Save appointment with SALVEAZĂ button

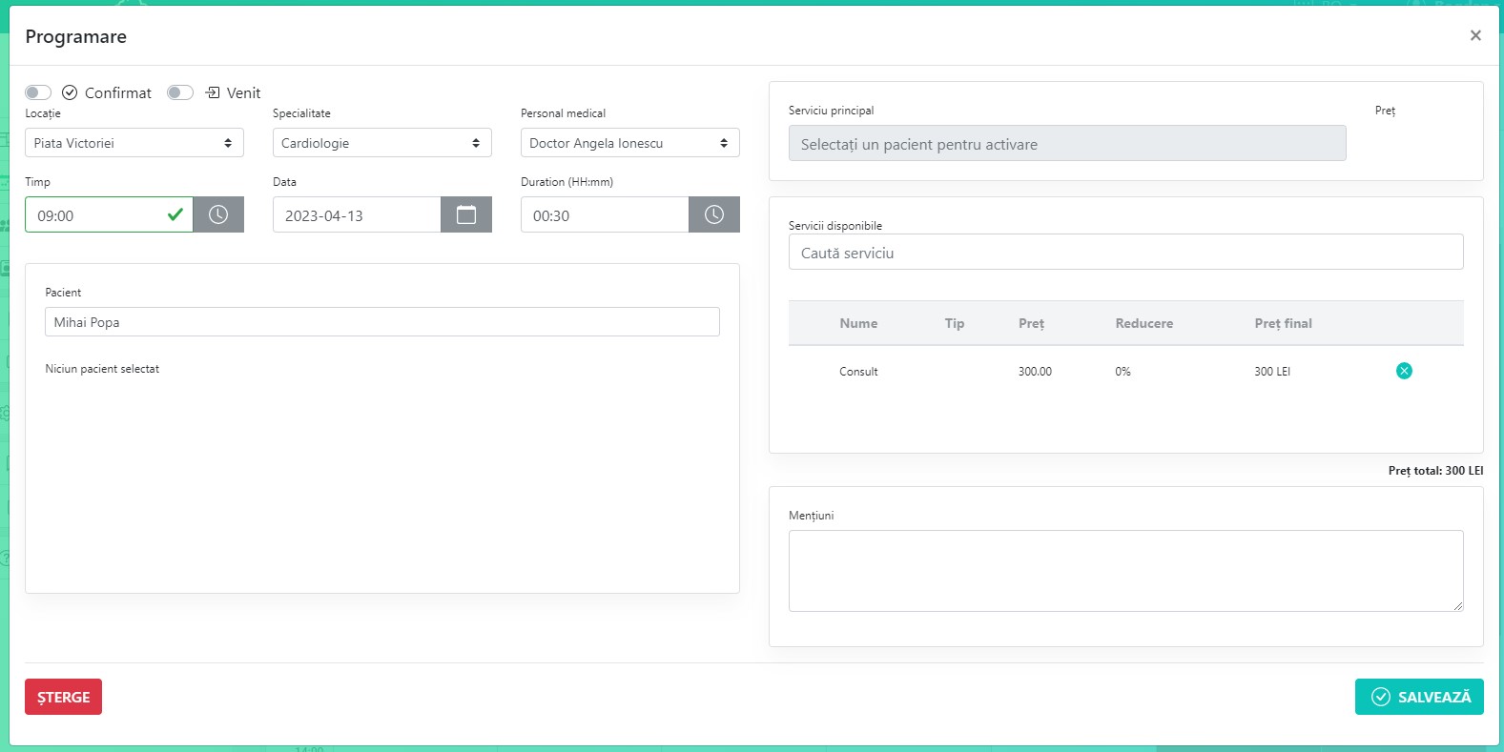(1419, 697)
